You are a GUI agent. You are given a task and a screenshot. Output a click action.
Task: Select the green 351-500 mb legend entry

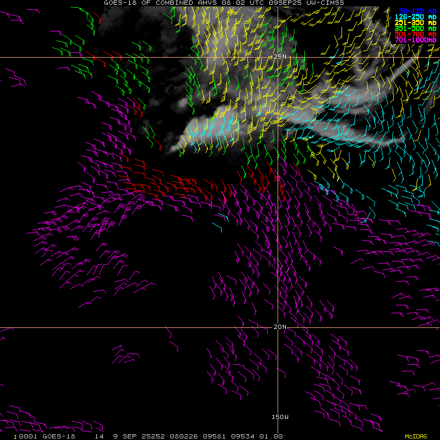tap(416, 28)
